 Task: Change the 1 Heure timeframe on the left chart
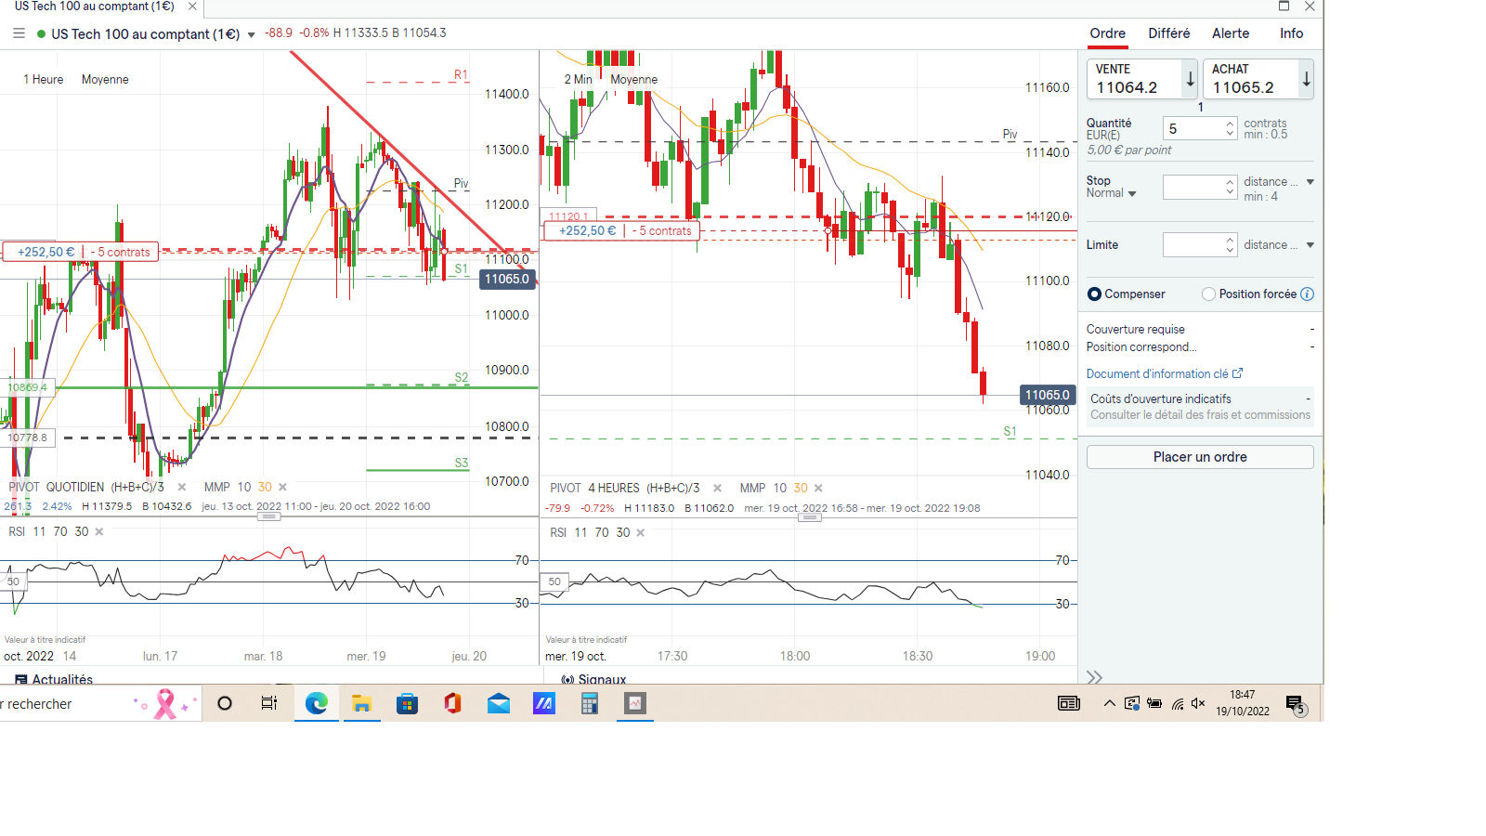click(44, 80)
